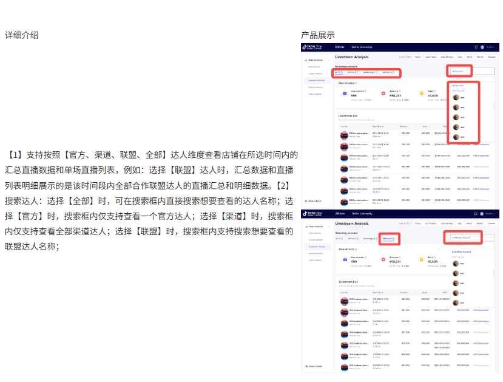
Task: Collapse the Data Compass sidebar section
Action: coord(328,58)
